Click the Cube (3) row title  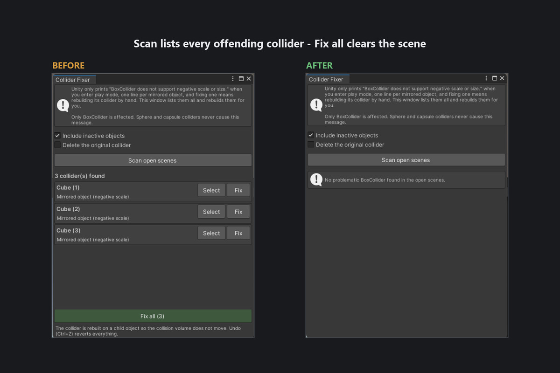68,230
